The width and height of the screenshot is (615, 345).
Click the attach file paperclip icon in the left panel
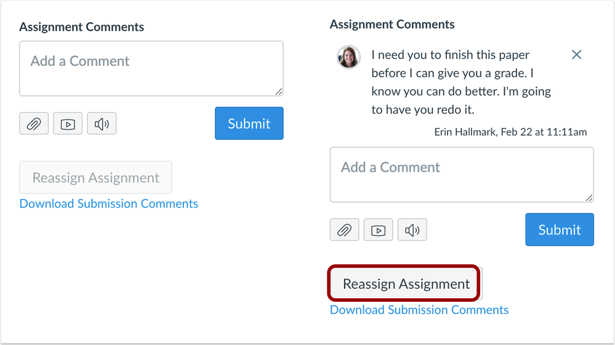tap(34, 124)
